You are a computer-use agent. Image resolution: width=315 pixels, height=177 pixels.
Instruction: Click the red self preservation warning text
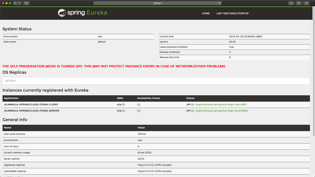(114, 66)
